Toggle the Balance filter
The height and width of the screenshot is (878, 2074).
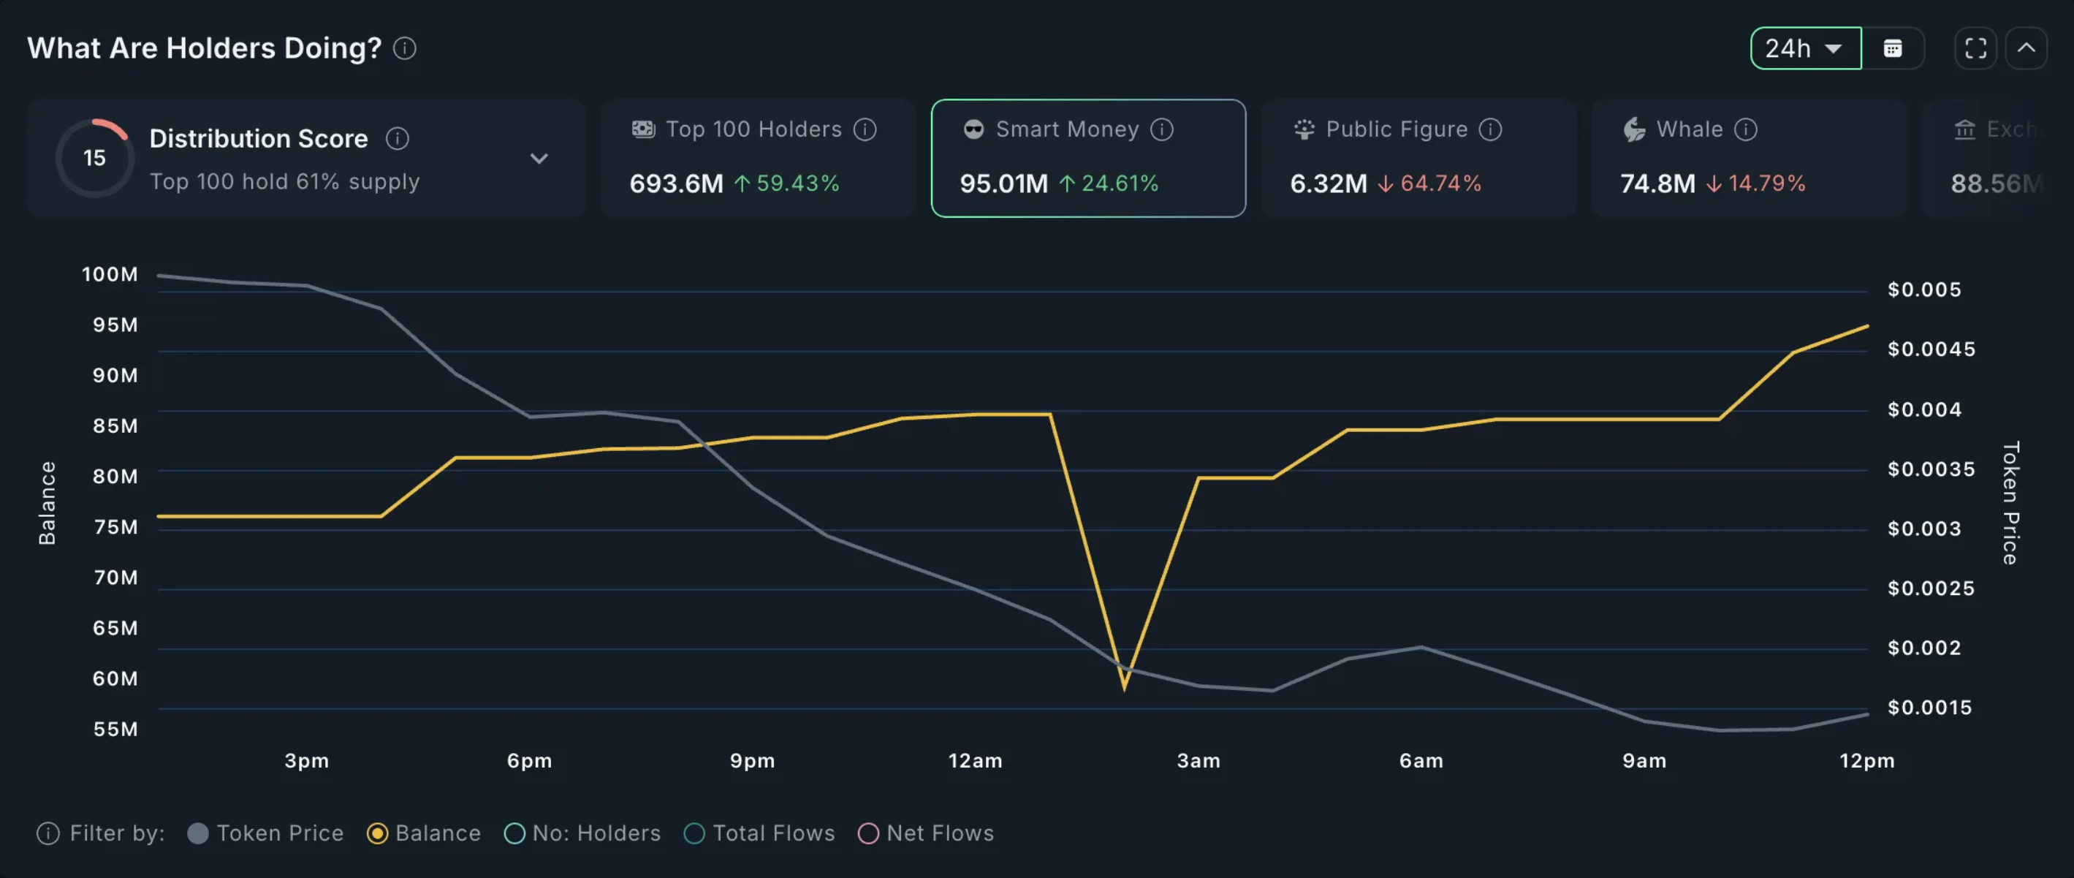[423, 833]
